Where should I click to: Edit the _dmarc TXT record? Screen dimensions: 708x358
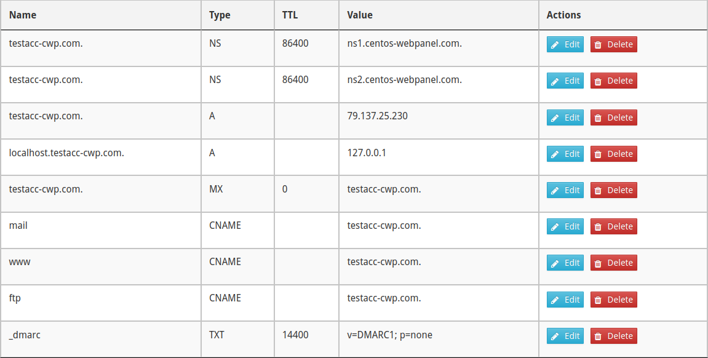pyautogui.click(x=565, y=336)
